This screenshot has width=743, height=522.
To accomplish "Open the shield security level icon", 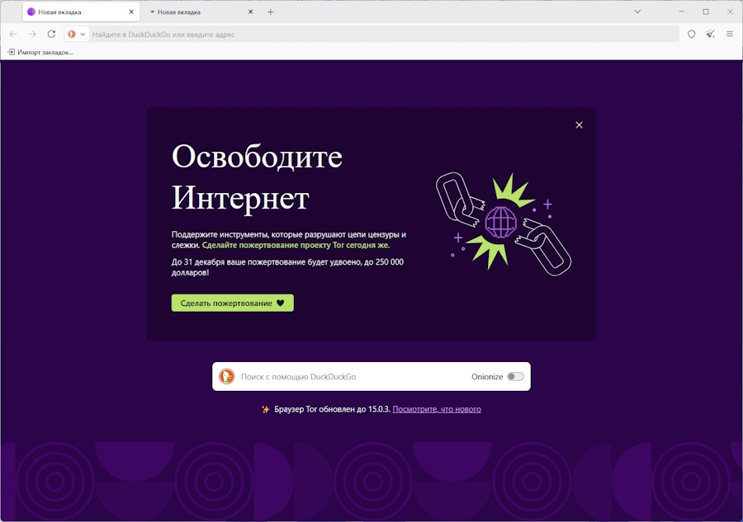I will 692,34.
